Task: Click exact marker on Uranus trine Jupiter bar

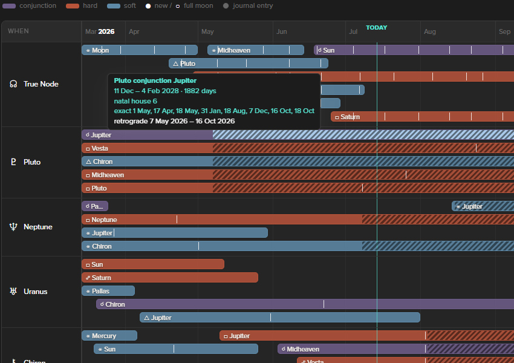Action: 270,318
